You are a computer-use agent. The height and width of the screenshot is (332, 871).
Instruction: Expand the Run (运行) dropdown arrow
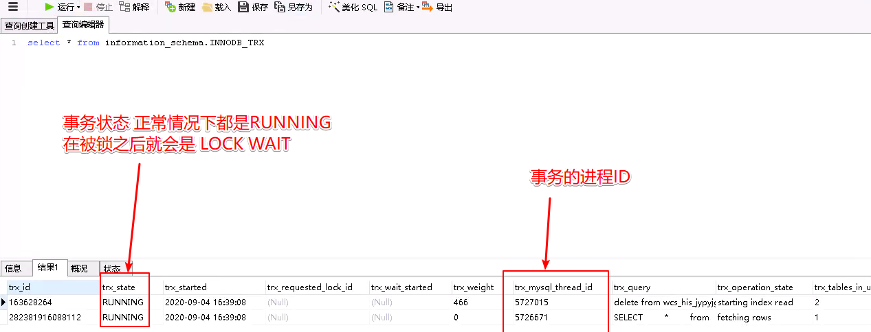(78, 8)
